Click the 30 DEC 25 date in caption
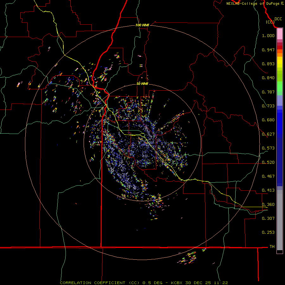285x285 pixels. click(x=198, y=283)
